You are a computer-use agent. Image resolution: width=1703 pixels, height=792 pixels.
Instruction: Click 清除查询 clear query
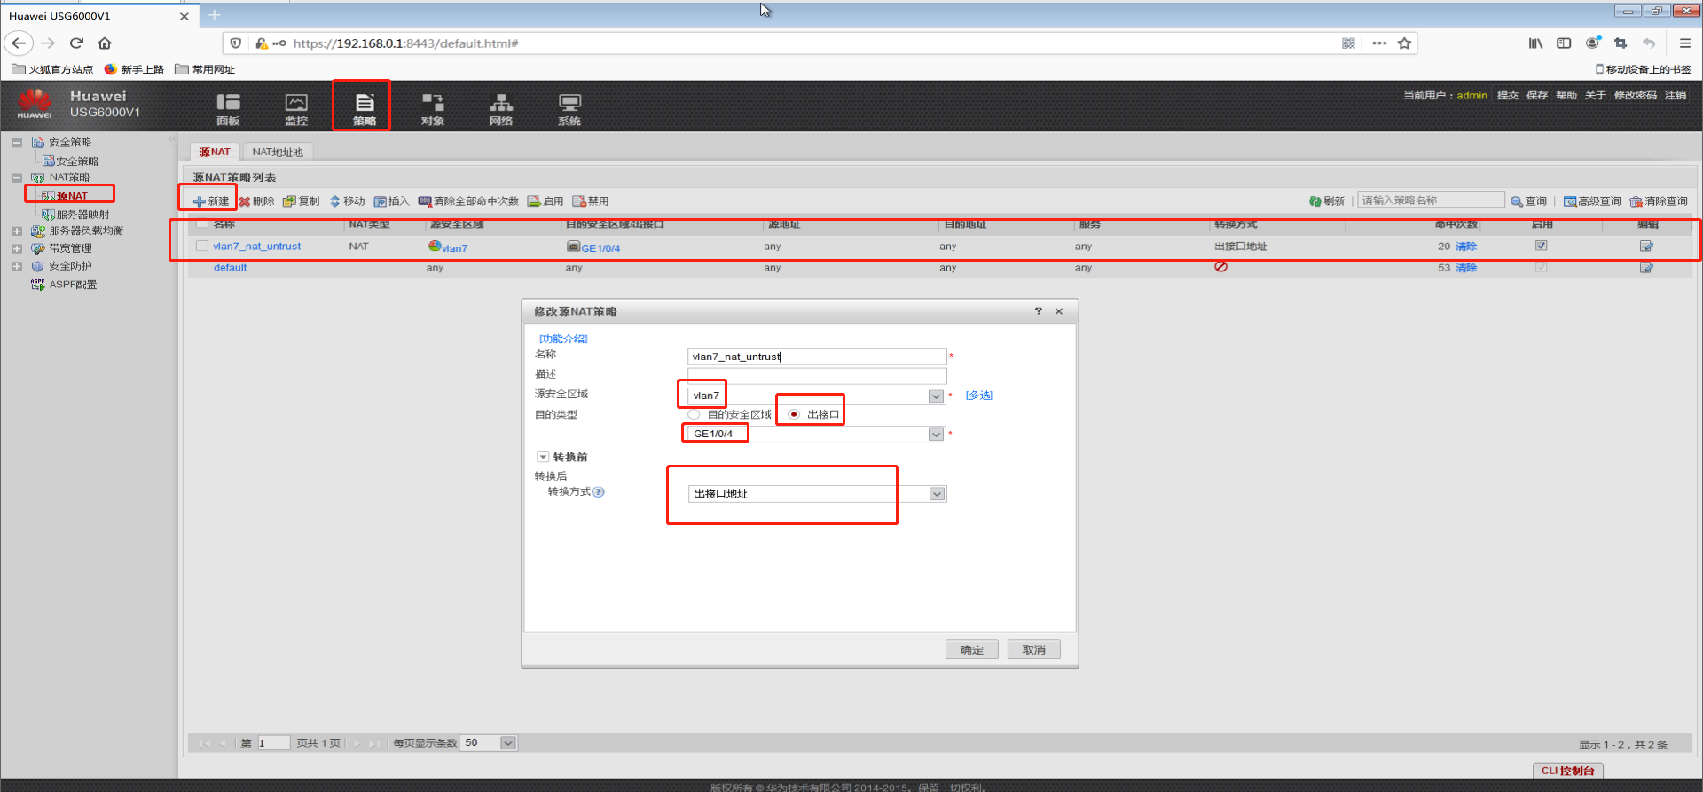coord(1659,201)
